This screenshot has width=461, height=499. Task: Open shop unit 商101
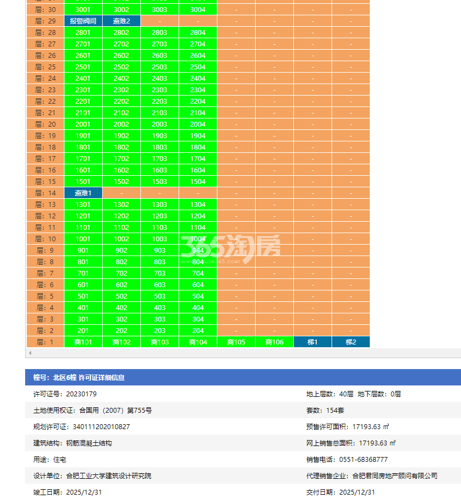(83, 342)
